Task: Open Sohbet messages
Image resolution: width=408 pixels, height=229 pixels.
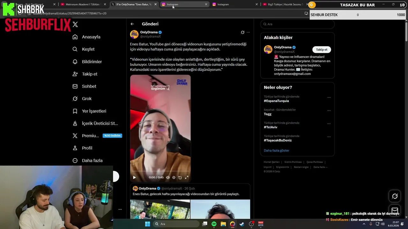Action: tap(84, 86)
